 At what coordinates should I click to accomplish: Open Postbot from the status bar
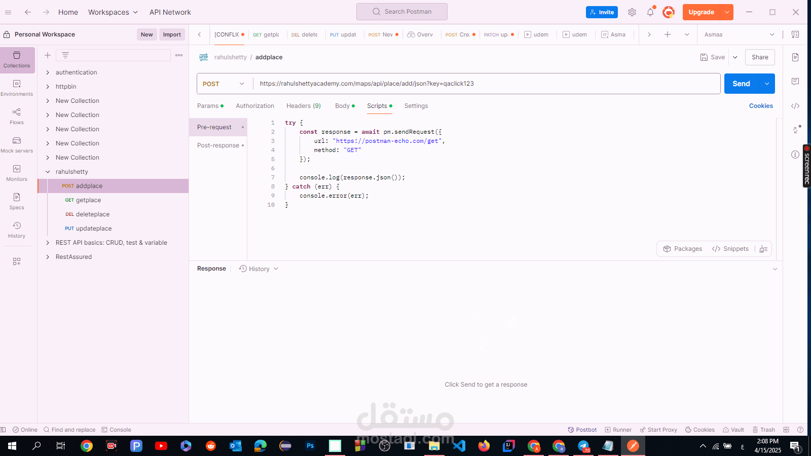tap(582, 429)
